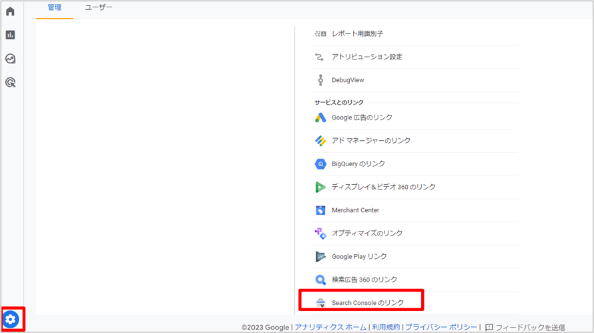This screenshot has height=333, width=594.
Task: Open Reports bar chart icon in sidebar
Action: tap(10, 35)
